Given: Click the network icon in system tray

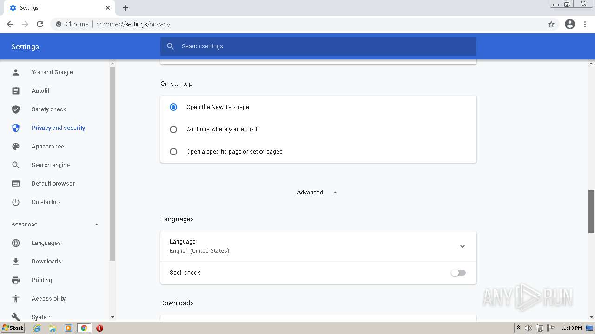Looking at the screenshot, I should (x=539, y=328).
